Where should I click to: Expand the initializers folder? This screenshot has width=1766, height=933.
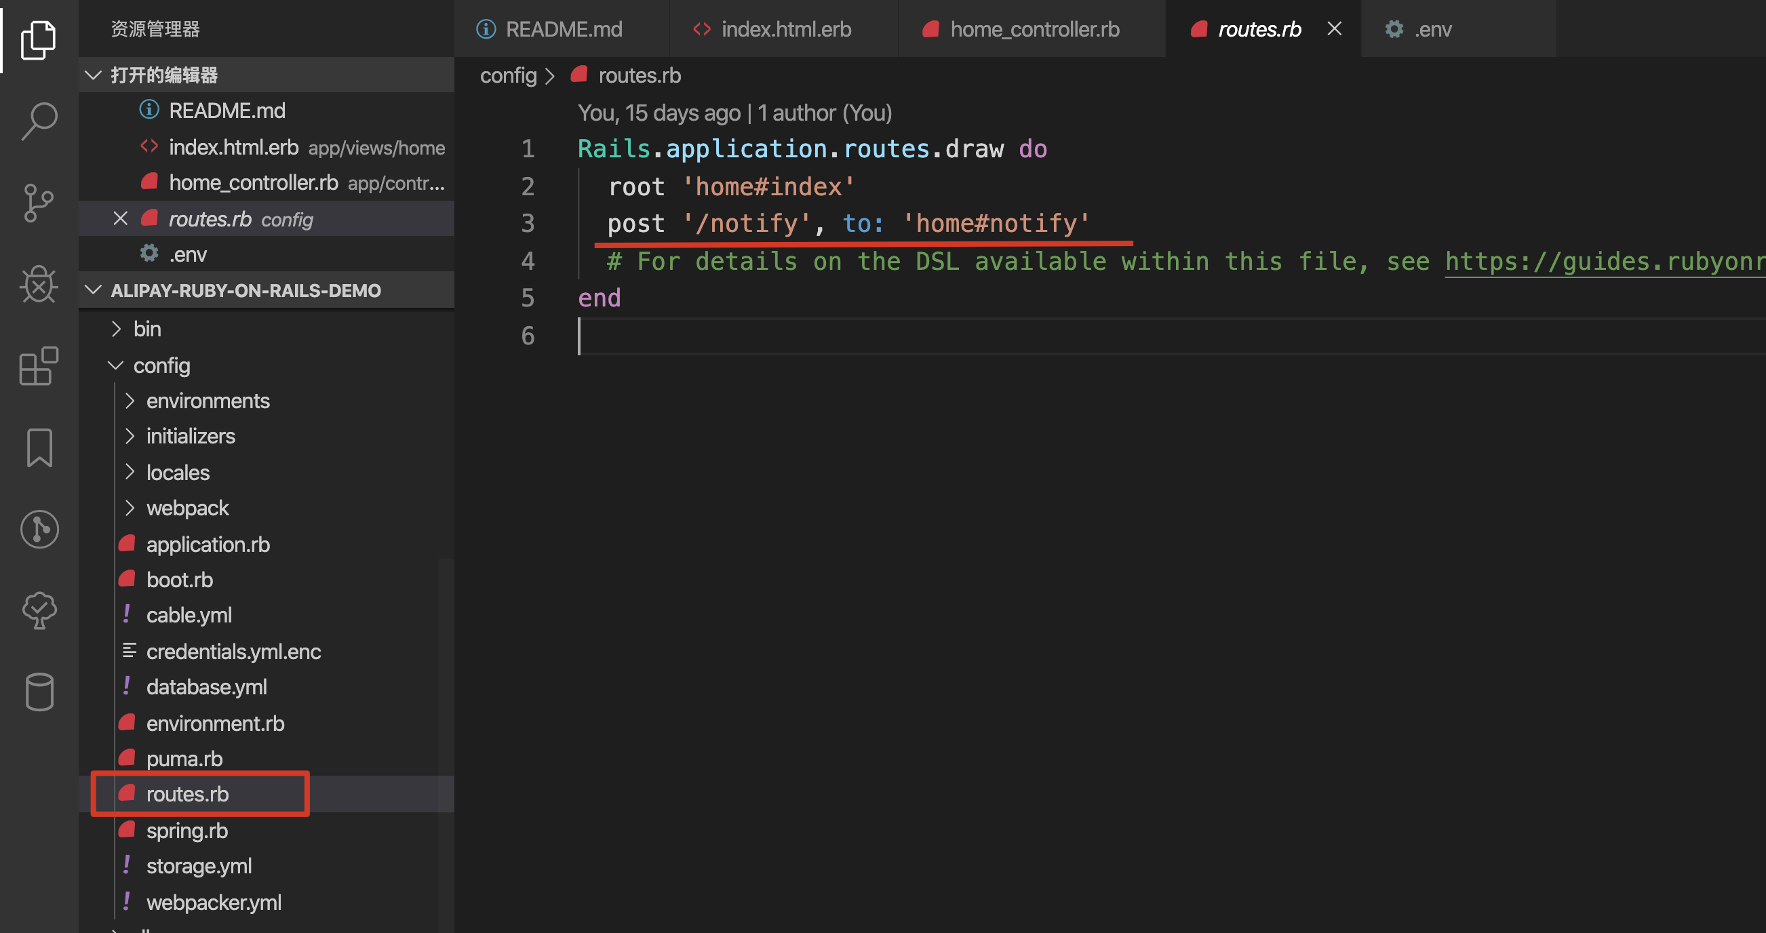tap(190, 436)
